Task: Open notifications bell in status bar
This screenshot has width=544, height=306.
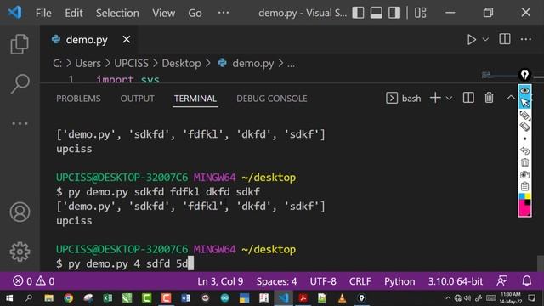Action: click(x=527, y=280)
